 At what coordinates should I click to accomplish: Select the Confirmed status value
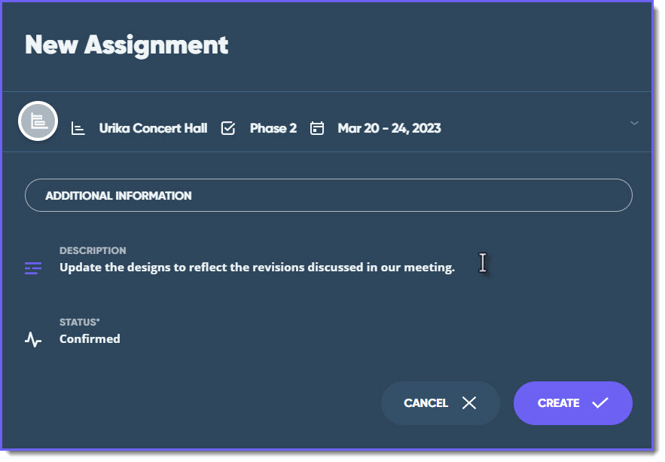coord(90,338)
